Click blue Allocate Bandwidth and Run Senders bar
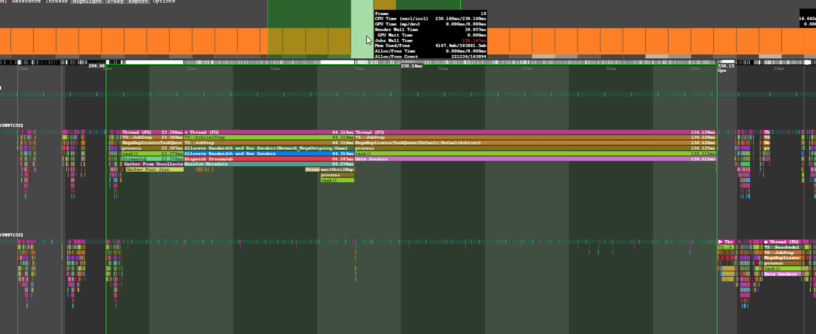Viewport: 816px width, 334px height. pos(269,153)
